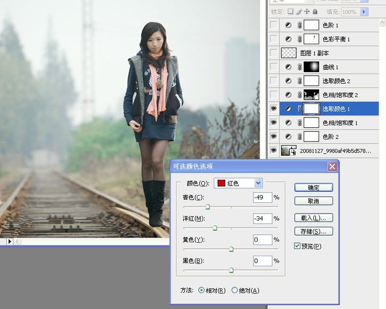This screenshot has height=309, width=386.
Task: Click the layers panel scroll up arrow
Action: (382, 23)
